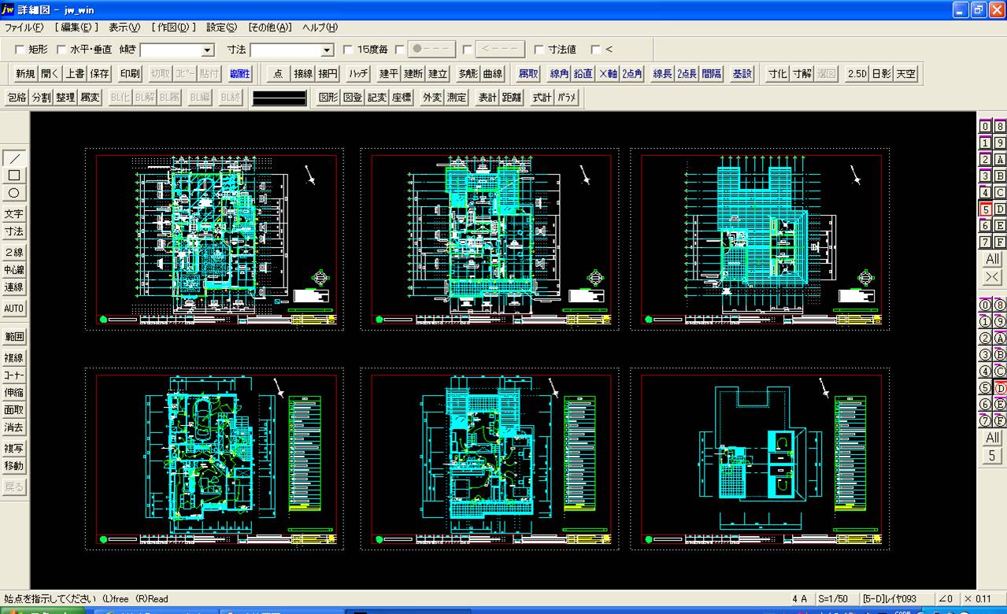Select the rectangle drawing tool
The image size is (1007, 614).
14,176
